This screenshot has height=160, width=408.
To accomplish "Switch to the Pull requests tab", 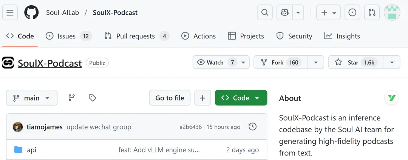I will [137, 36].
